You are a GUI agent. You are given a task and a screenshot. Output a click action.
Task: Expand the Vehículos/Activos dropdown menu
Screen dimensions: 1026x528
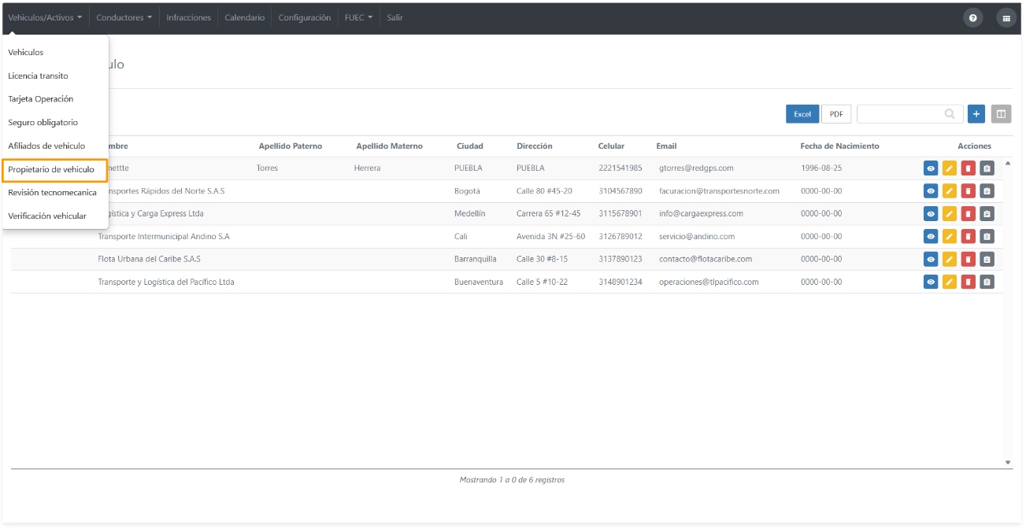pos(45,17)
